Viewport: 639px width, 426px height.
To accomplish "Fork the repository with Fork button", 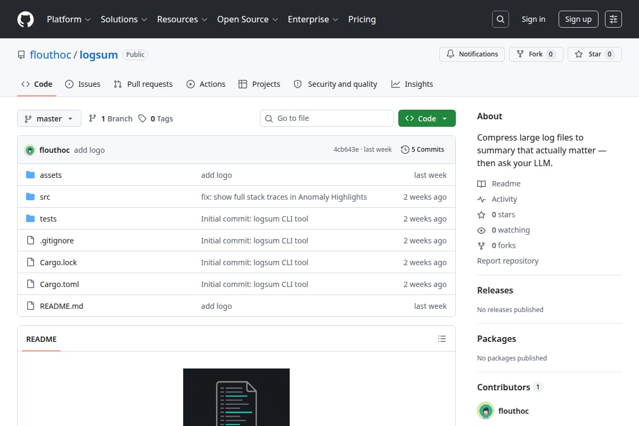I will (536, 54).
